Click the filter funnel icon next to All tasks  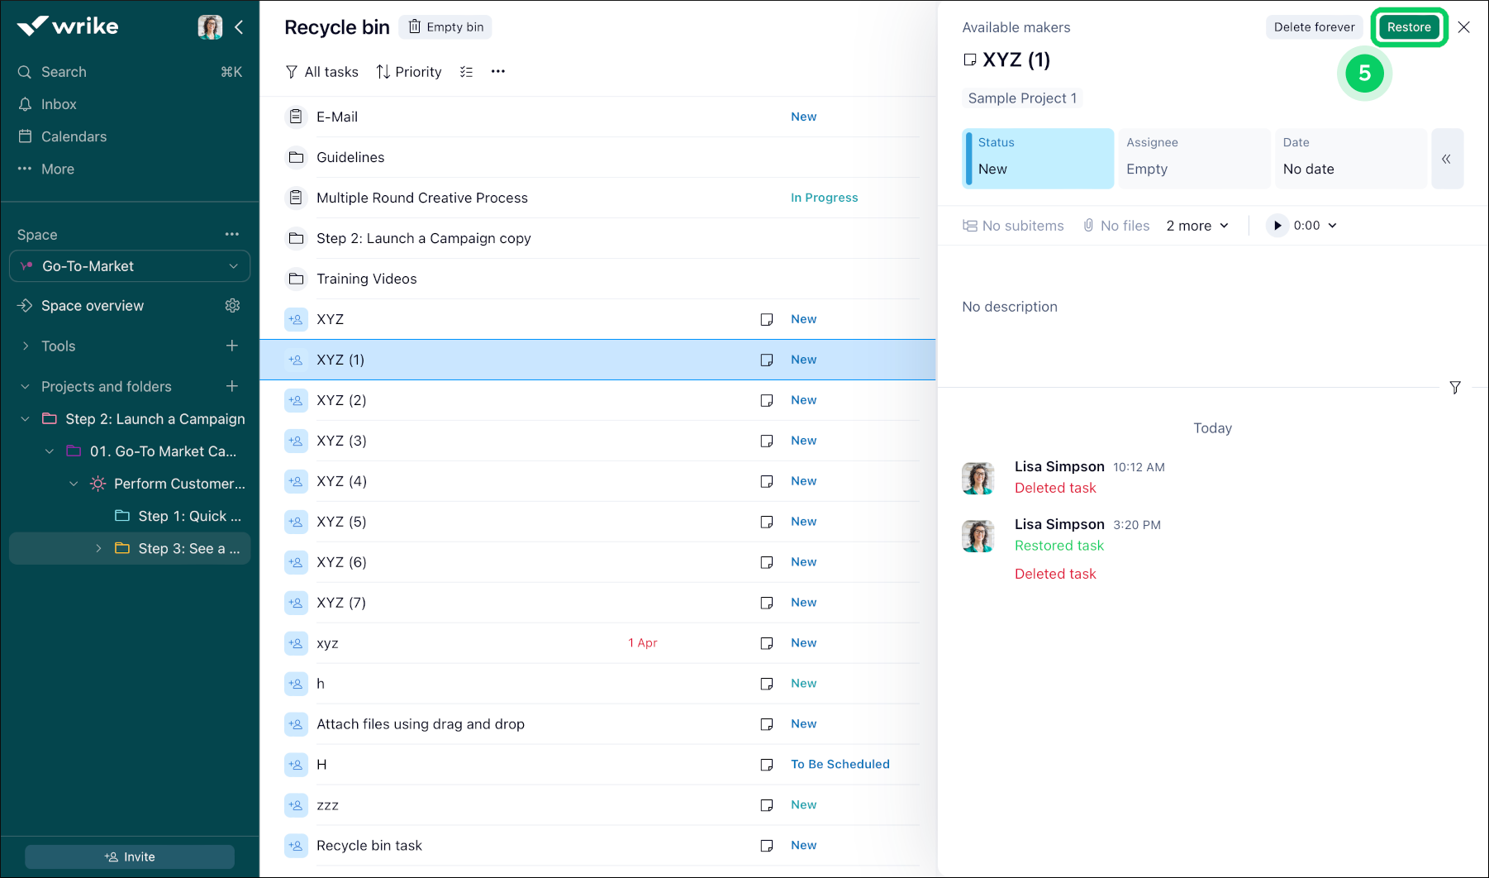point(291,72)
